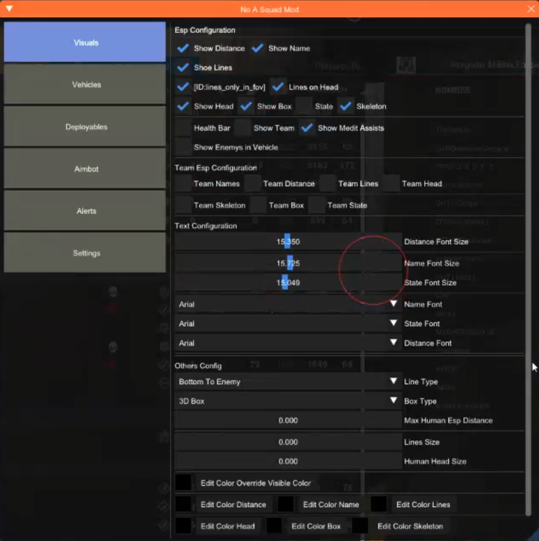Close the No A Squad Mod window

coord(530,9)
